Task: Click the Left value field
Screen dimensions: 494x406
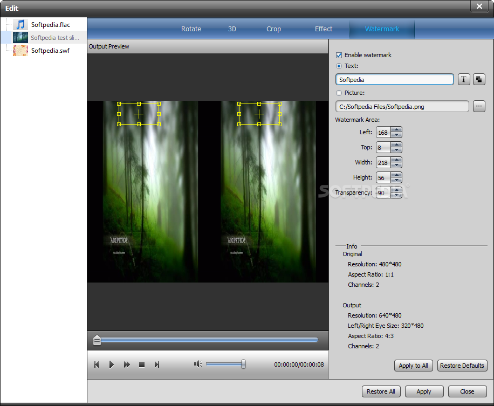Action: [383, 132]
